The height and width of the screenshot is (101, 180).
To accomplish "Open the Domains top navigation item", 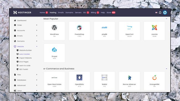I will (x=69, y=12).
